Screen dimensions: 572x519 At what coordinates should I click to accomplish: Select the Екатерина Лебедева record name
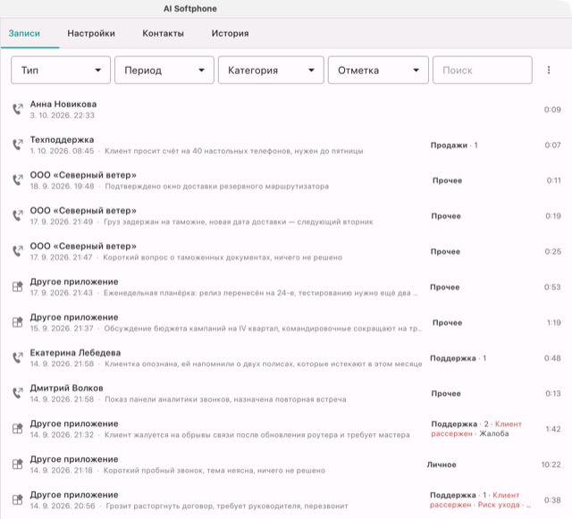pyautogui.click(x=75, y=353)
